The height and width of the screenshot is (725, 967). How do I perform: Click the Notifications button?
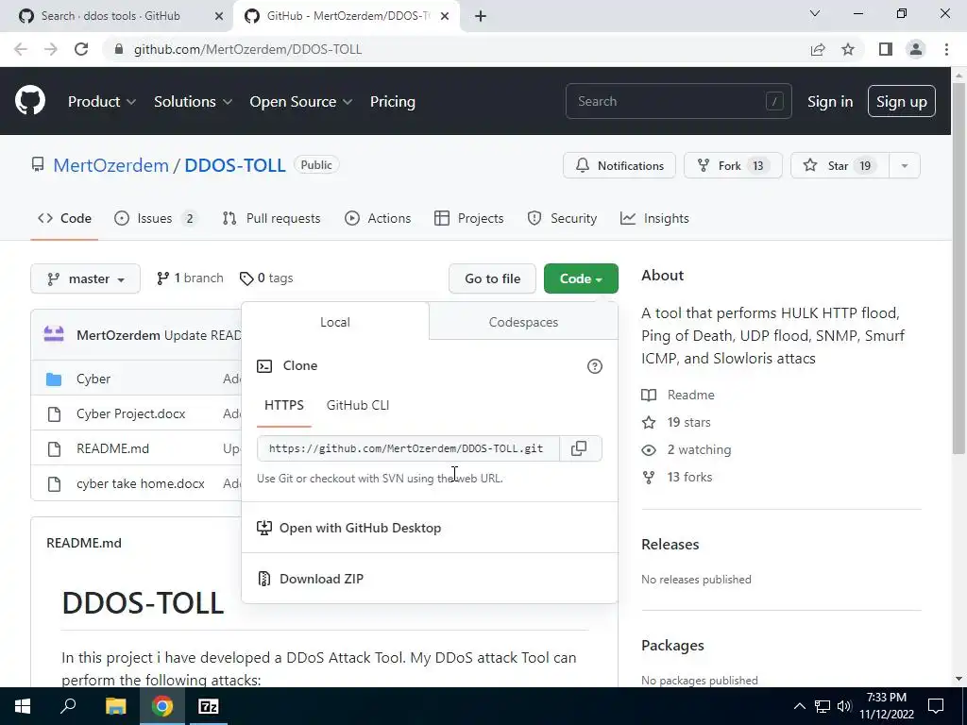click(619, 165)
